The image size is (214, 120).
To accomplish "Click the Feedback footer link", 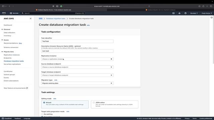I will click(18, 119).
